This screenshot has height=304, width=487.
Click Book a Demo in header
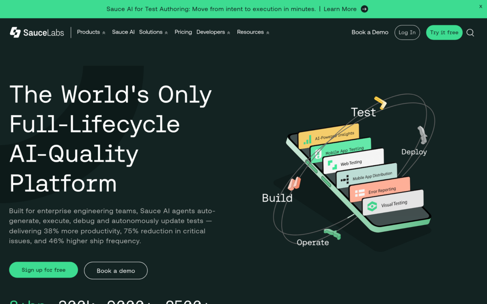coord(370,32)
